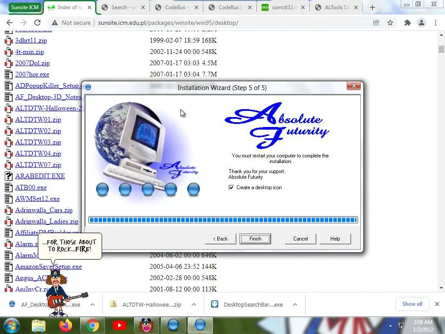Image resolution: width=445 pixels, height=334 pixels.
Task: Open AmazonSaverSetup.exe link
Action: (x=49, y=267)
